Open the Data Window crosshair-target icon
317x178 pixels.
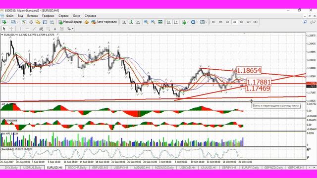tap(31, 22)
